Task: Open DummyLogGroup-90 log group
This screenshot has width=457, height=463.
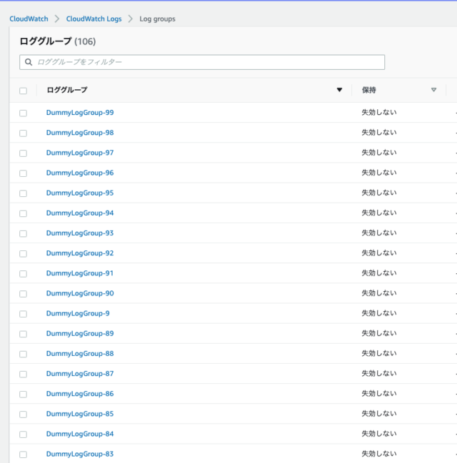Action: [x=80, y=293]
